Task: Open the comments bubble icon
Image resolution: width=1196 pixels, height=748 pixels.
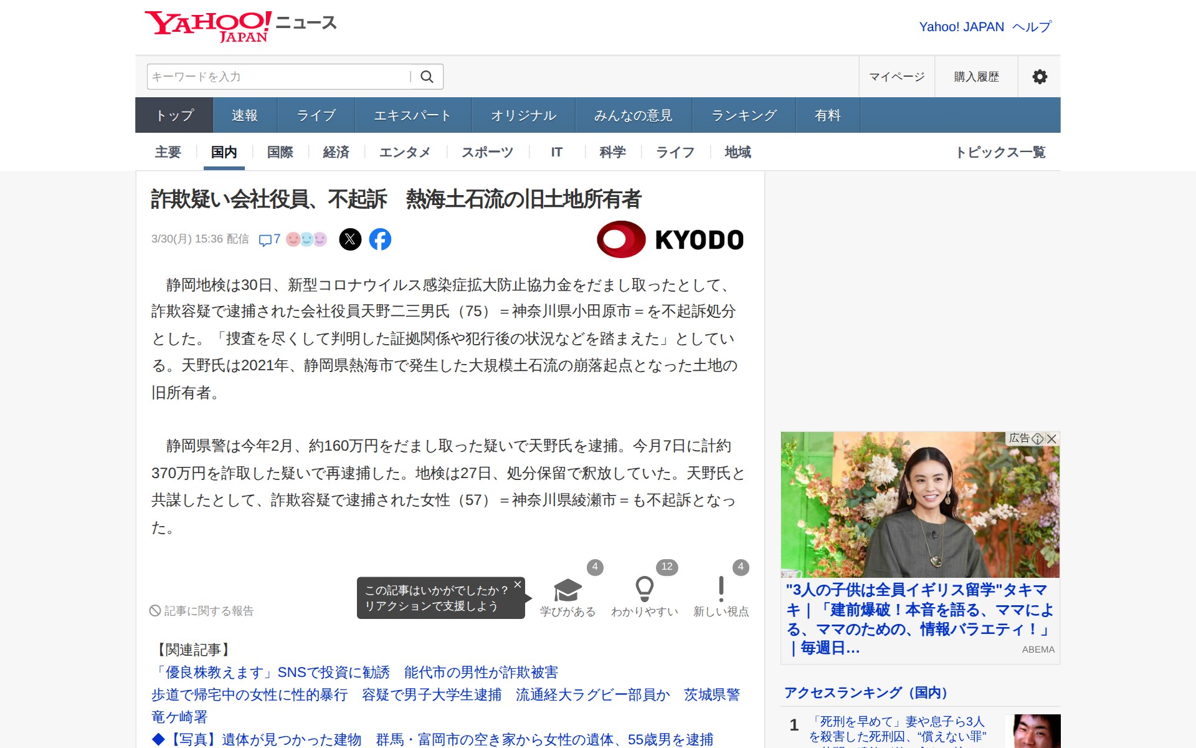Action: tap(265, 240)
